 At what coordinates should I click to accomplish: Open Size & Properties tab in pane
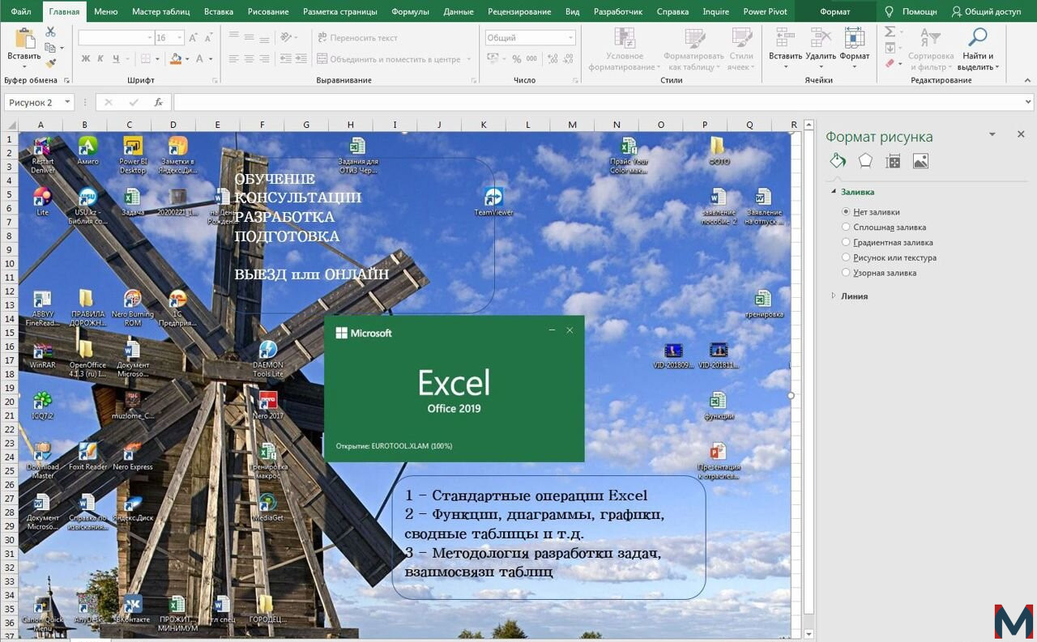click(893, 161)
